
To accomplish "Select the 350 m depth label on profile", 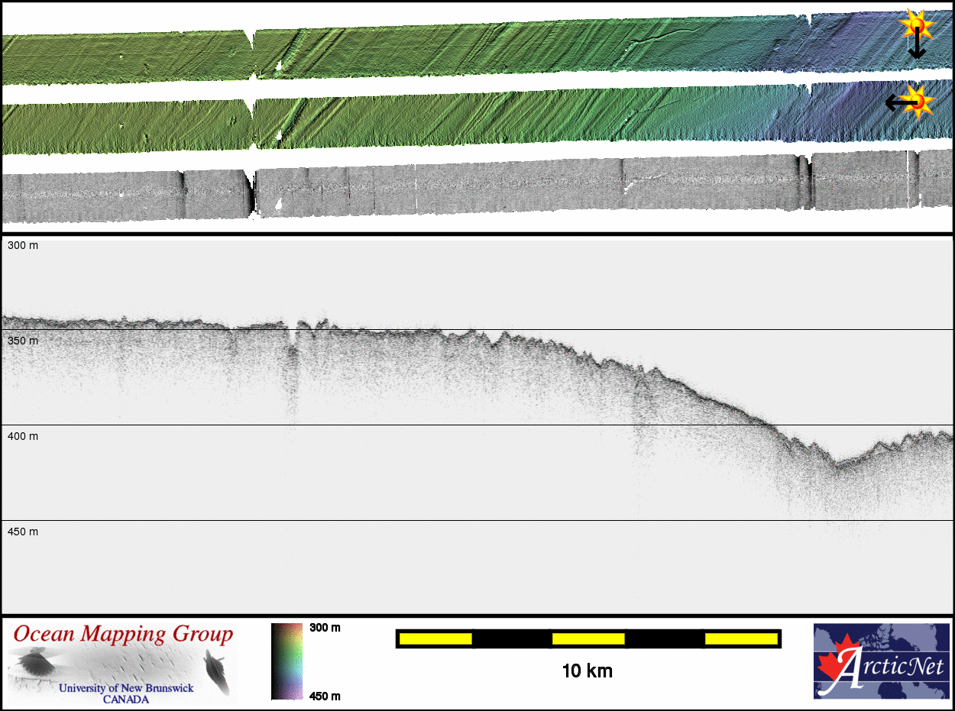I will pos(23,341).
